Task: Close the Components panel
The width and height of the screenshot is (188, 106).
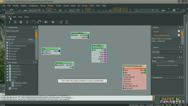Action: click(36, 27)
